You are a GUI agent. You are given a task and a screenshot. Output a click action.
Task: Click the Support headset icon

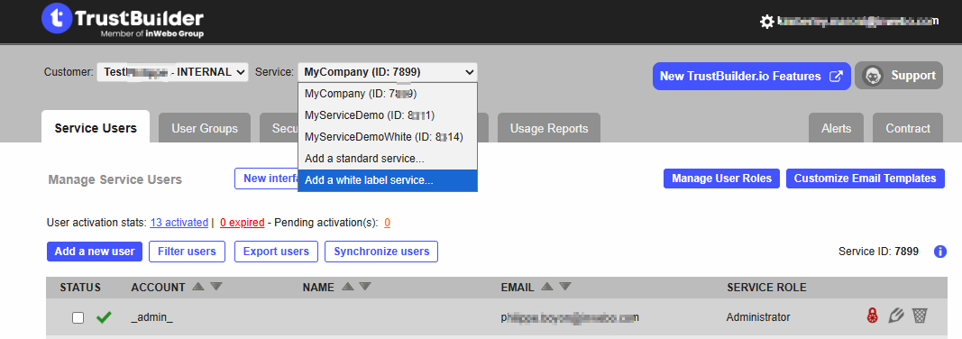click(872, 76)
